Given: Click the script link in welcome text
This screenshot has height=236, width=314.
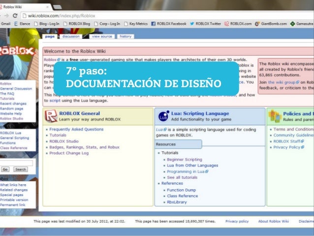Looking at the screenshot, I should pyautogui.click(x=55, y=101).
